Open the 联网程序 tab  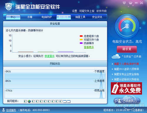click(64, 17)
